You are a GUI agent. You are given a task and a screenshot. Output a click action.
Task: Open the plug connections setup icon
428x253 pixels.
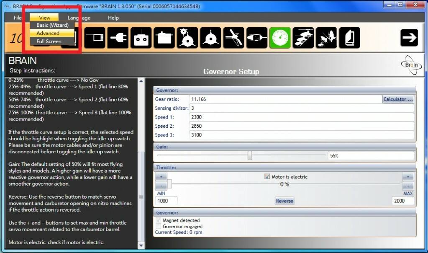(x=118, y=38)
